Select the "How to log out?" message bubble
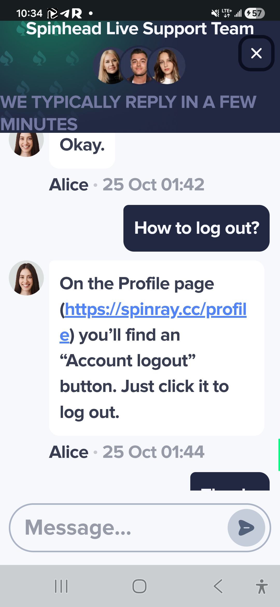The width and height of the screenshot is (280, 607). pyautogui.click(x=197, y=228)
